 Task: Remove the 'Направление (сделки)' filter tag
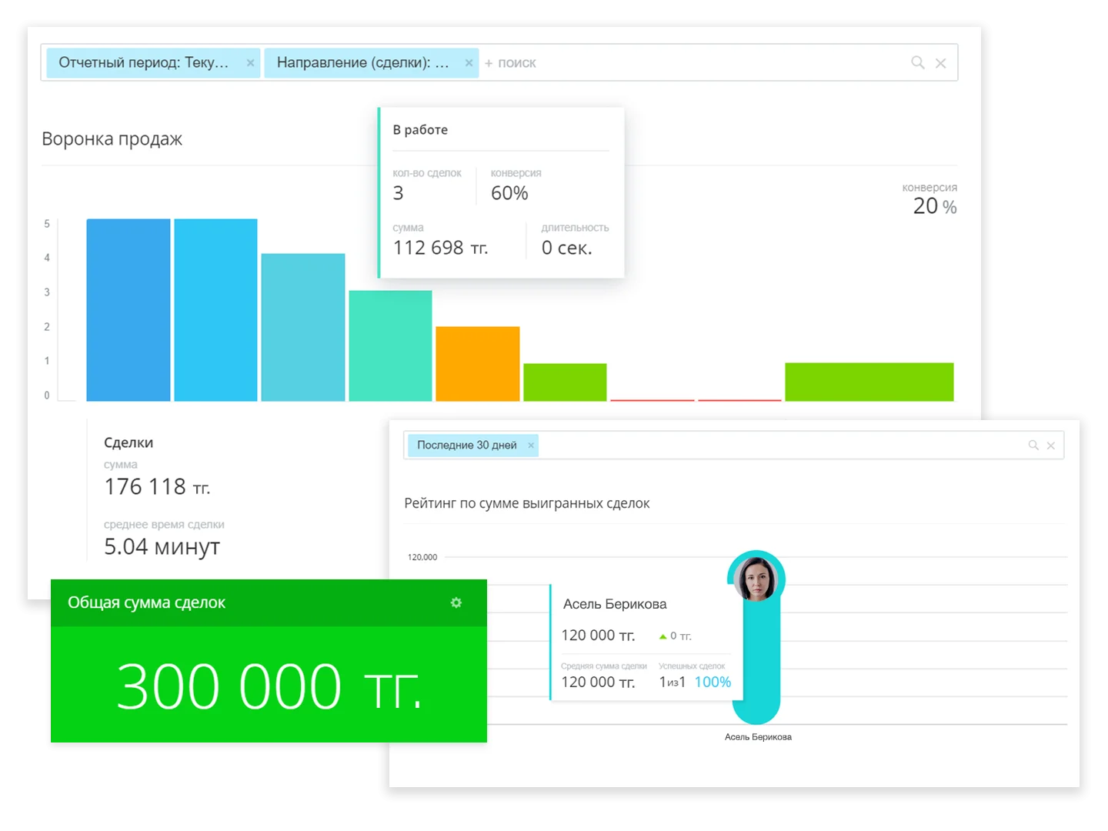[469, 63]
